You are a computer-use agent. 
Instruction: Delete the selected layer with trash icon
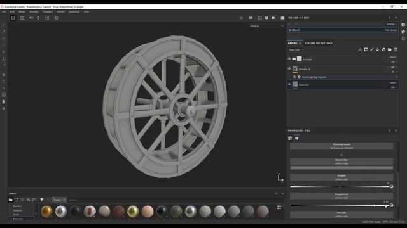[x=396, y=49]
